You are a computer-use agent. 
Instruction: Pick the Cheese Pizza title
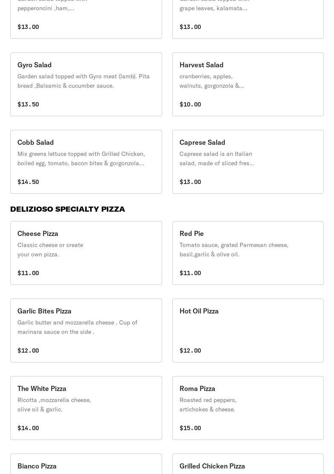click(37, 233)
